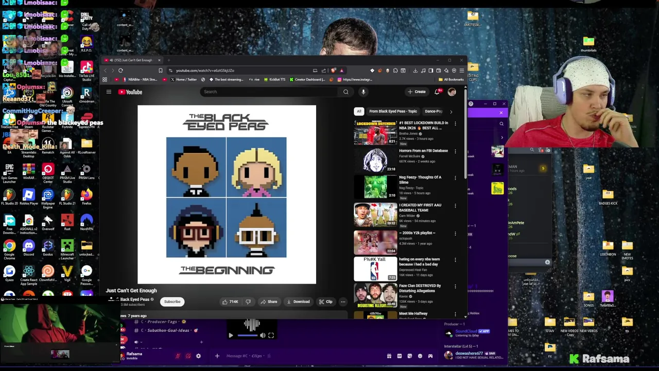Send a gift in Discord chat
The height and width of the screenshot is (371, 659).
tap(389, 356)
